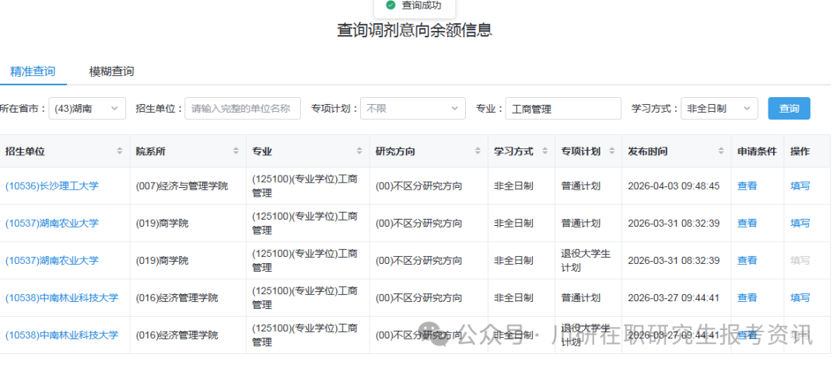Switch to the 模糊查询 tab
Viewport: 840px width, 368px height.
(111, 71)
